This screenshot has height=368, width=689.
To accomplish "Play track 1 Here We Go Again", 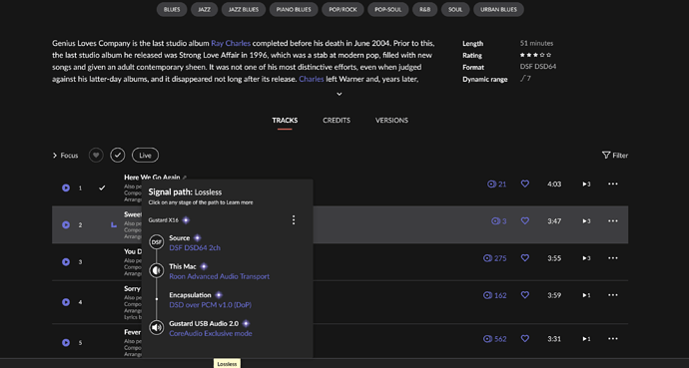I will point(66,187).
